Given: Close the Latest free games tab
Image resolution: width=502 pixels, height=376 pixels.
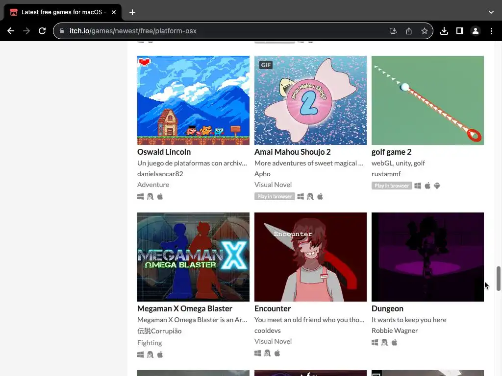Looking at the screenshot, I should (x=114, y=12).
